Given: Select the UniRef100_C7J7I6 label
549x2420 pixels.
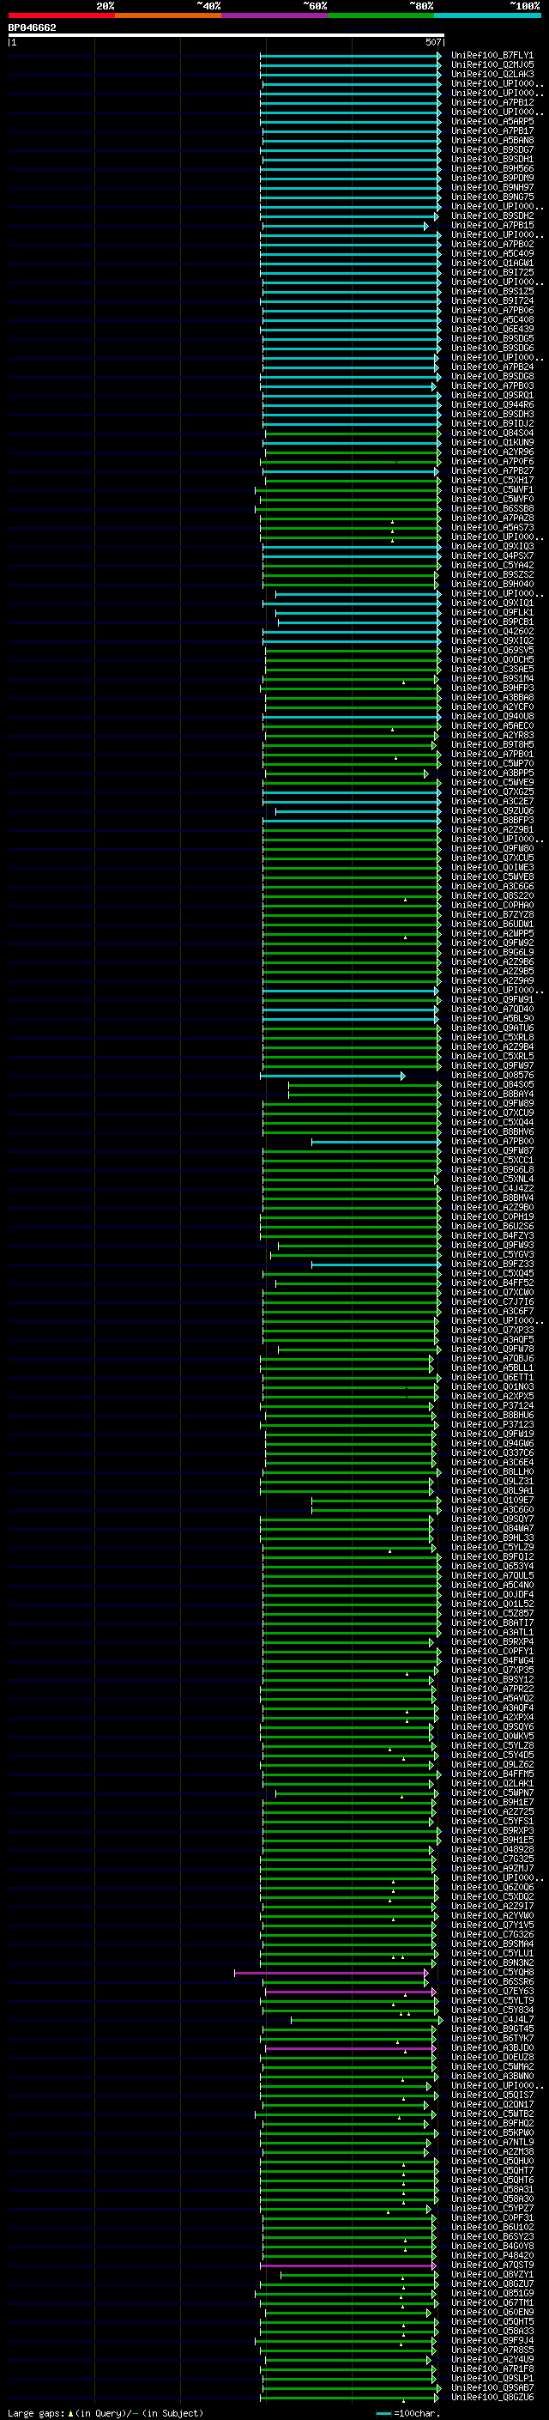Looking at the screenshot, I should point(492,1302).
